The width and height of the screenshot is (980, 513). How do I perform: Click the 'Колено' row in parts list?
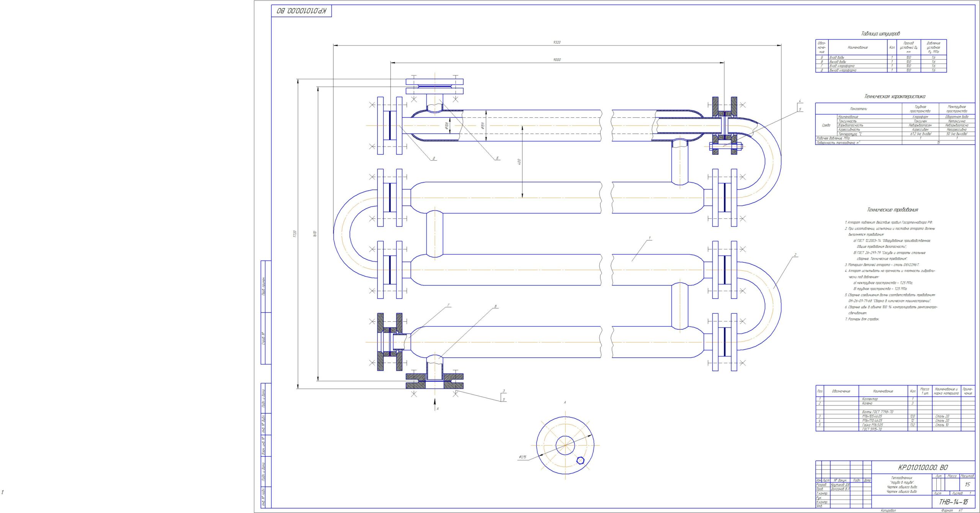(895, 403)
